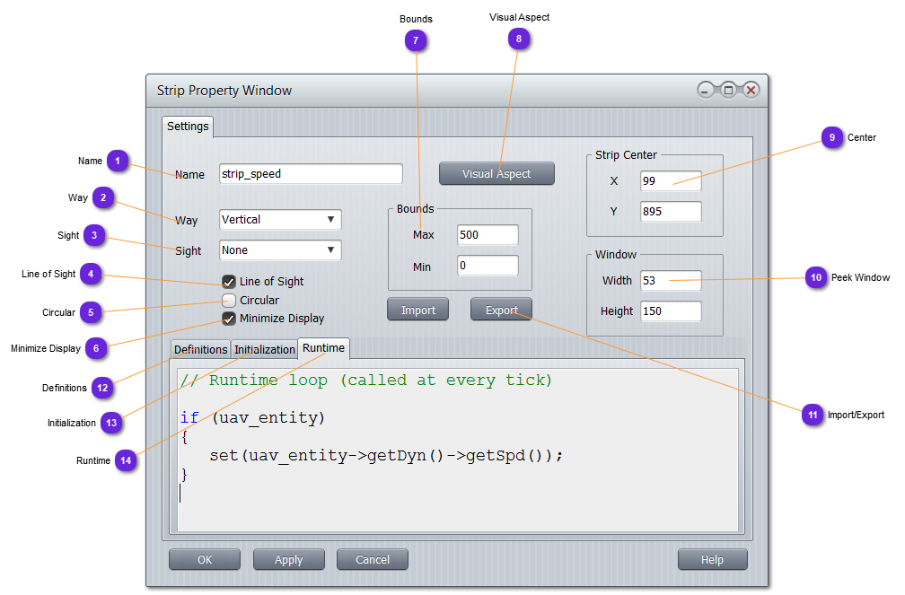Image resolution: width=905 pixels, height=595 pixels.
Task: Click callout badge 4 for Line of Sight
Action: (x=91, y=274)
